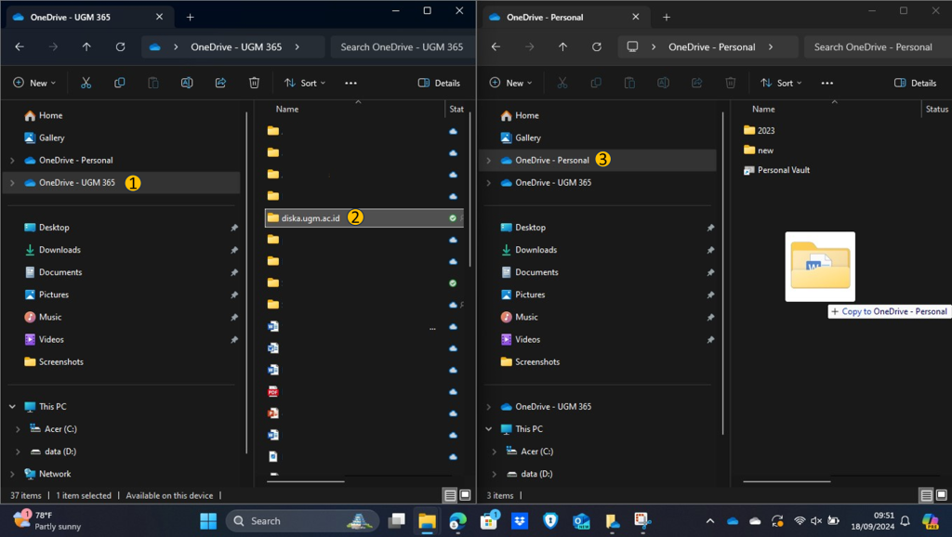The width and height of the screenshot is (952, 537).
Task: Open the Windows Start menu
Action: [208, 520]
